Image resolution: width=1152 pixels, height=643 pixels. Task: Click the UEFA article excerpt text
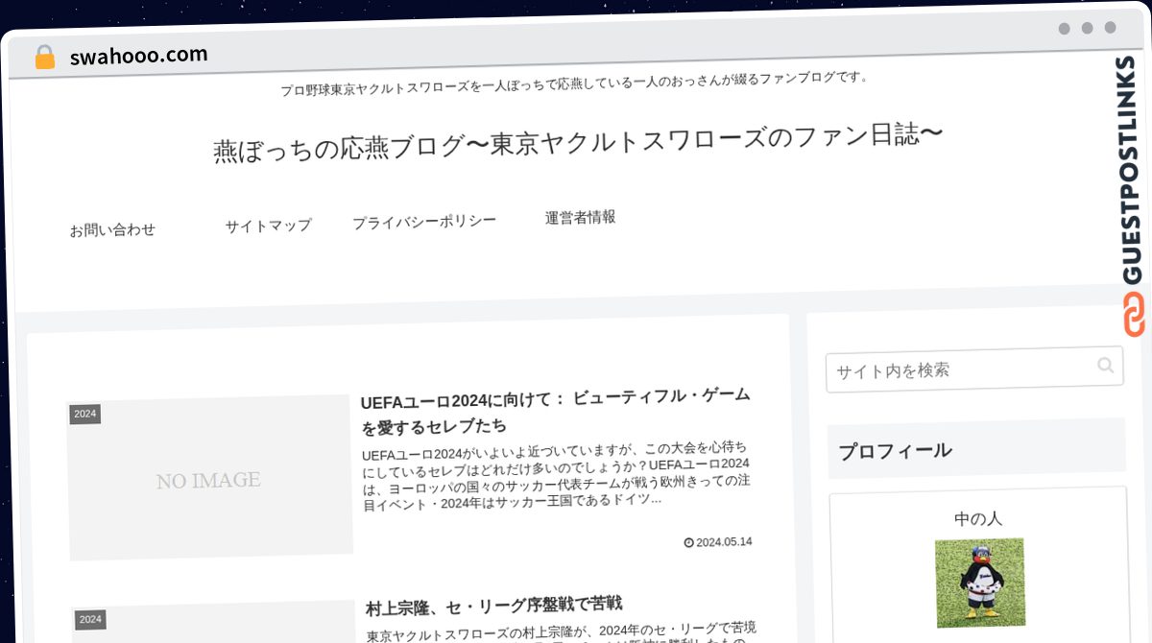coord(556,474)
